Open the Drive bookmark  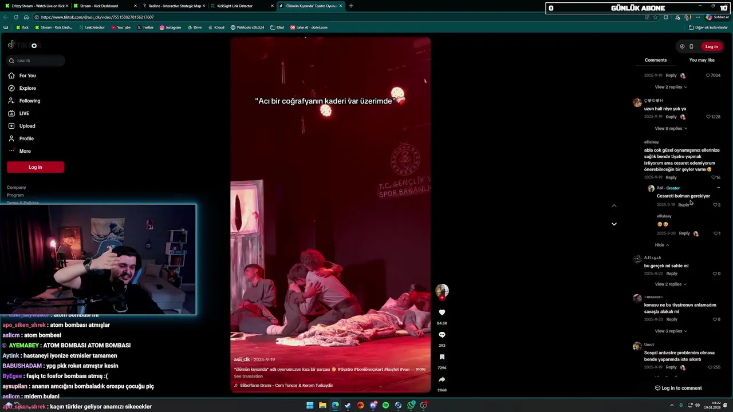click(x=195, y=27)
